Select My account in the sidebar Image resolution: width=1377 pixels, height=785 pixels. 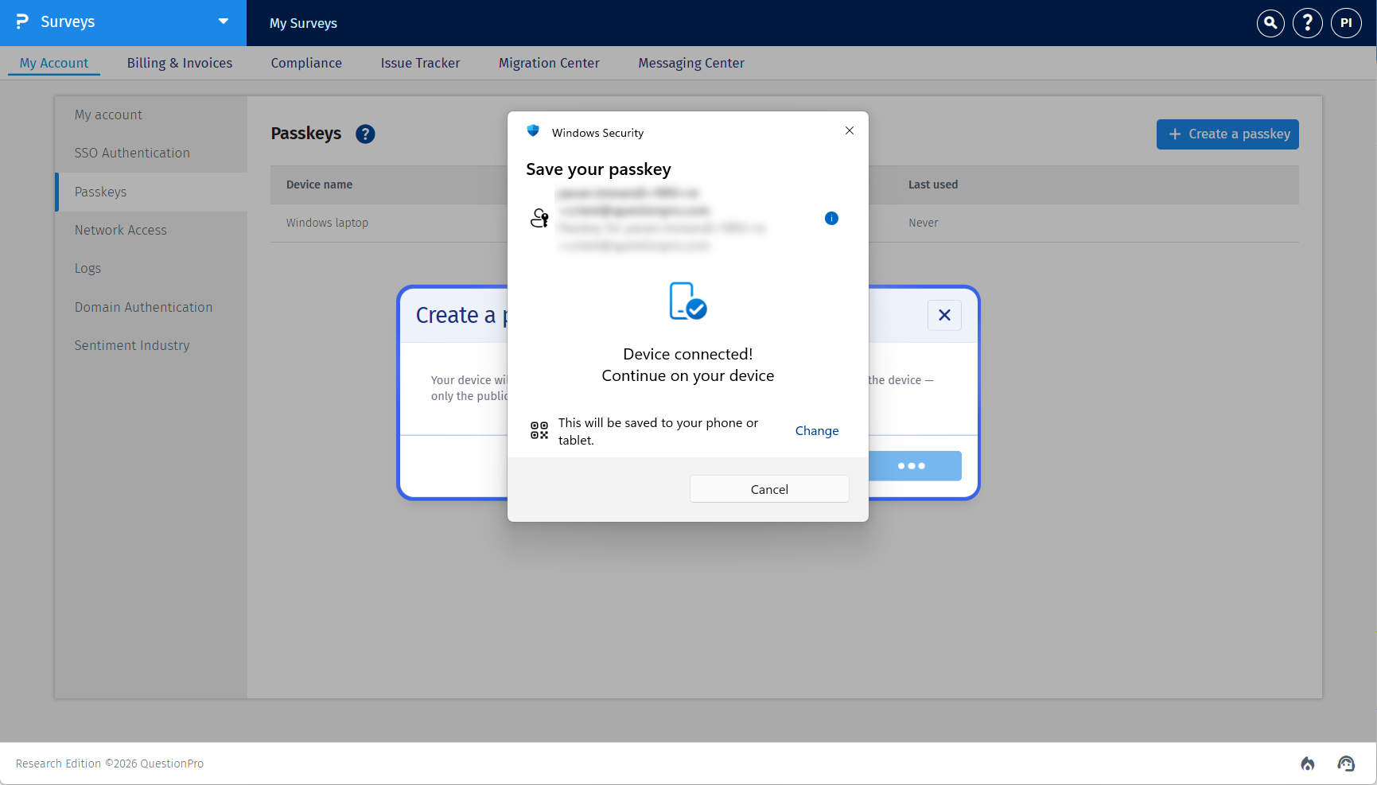tap(151, 115)
